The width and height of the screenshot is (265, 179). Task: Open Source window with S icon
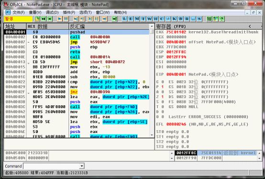(199, 19)
